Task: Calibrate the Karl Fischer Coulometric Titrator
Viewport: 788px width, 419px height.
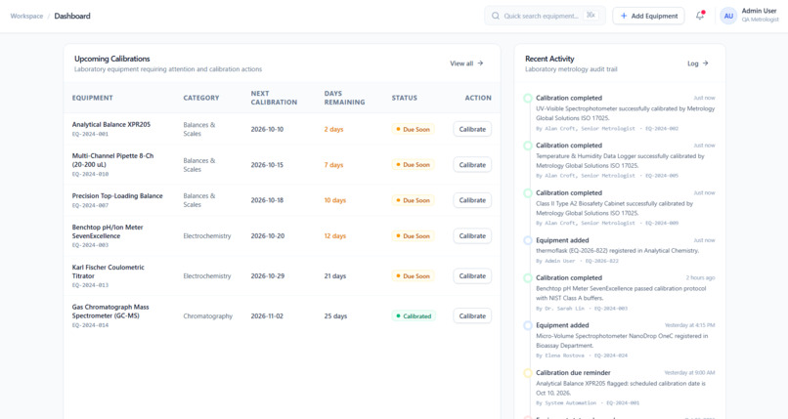Action: 472,276
